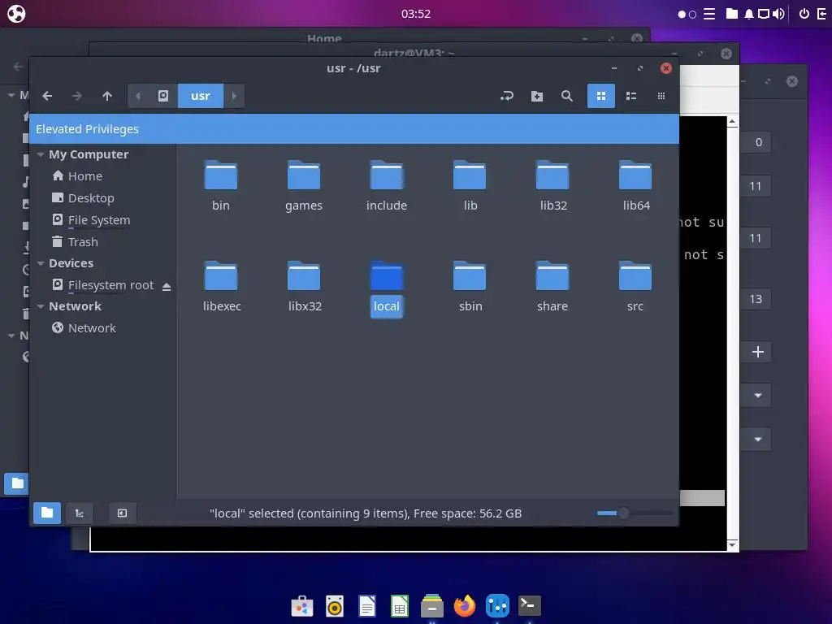The height and width of the screenshot is (624, 832).
Task: Launch Rhythmbox from the dock
Action: pyautogui.click(x=335, y=606)
